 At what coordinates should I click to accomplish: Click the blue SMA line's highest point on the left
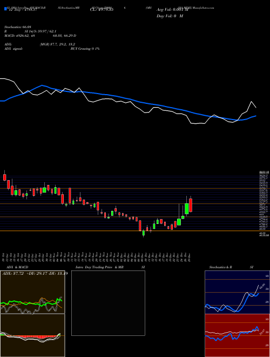[x=42, y=85]
